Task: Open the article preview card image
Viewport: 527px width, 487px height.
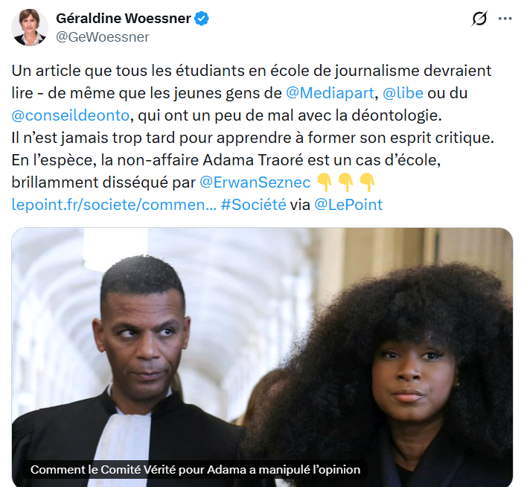Action: click(x=262, y=357)
